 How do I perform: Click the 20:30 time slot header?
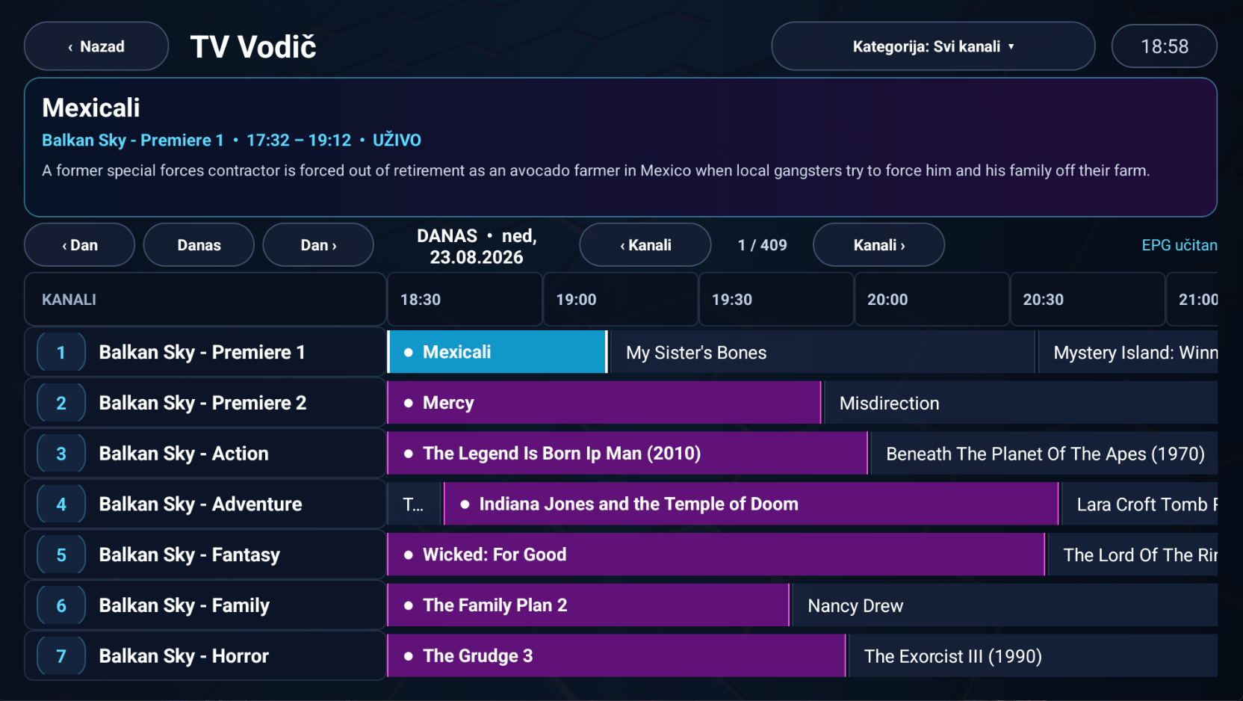(x=1088, y=300)
